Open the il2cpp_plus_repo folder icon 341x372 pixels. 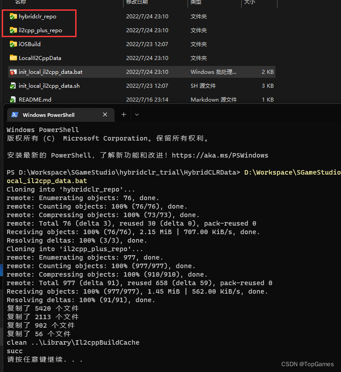point(13,30)
